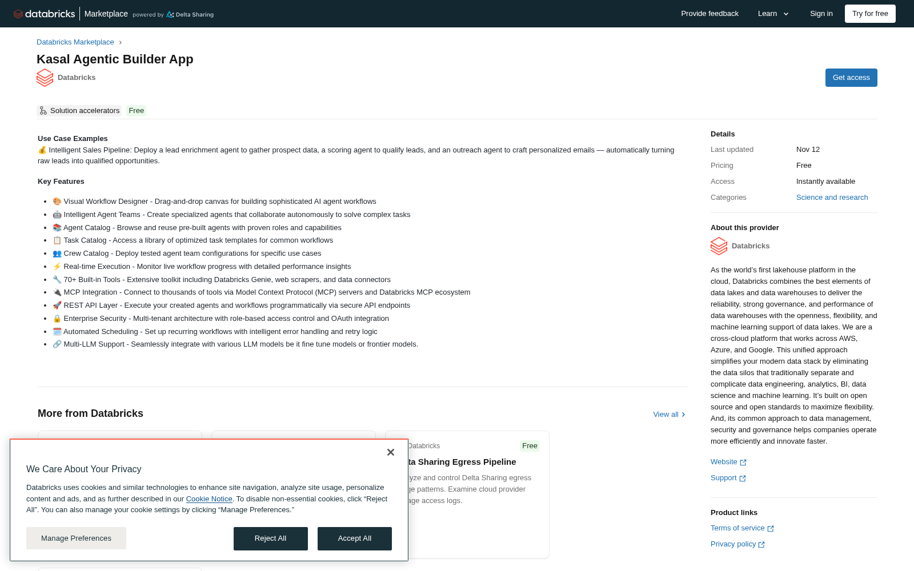Click the external-link icon beside Terms of service
Image resolution: width=914 pixels, height=571 pixels.
[771, 529]
